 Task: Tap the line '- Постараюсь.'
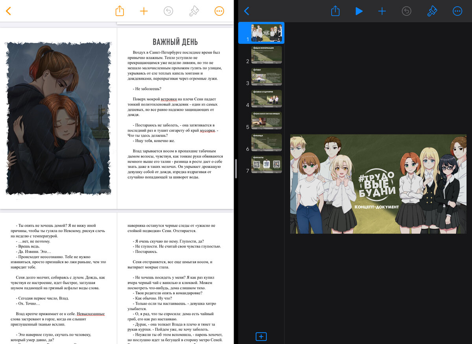(145, 251)
